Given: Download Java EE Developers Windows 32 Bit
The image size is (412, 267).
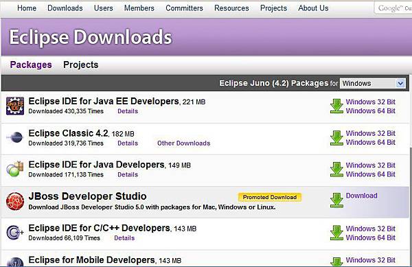Looking at the screenshot, I should coord(371,102).
